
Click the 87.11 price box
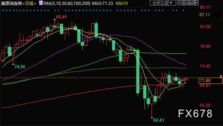coord(210,15)
